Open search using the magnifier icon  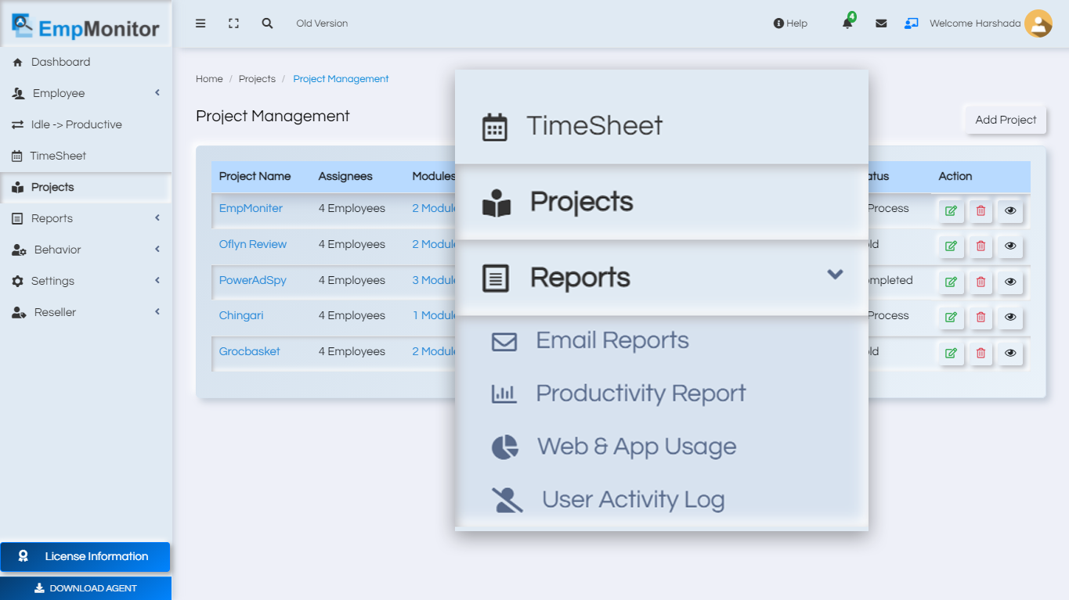[x=267, y=23]
